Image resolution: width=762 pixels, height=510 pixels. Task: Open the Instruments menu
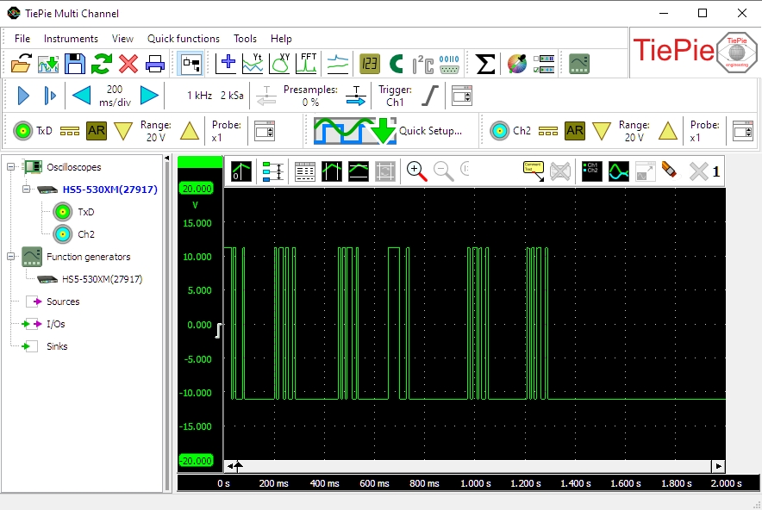coord(71,39)
